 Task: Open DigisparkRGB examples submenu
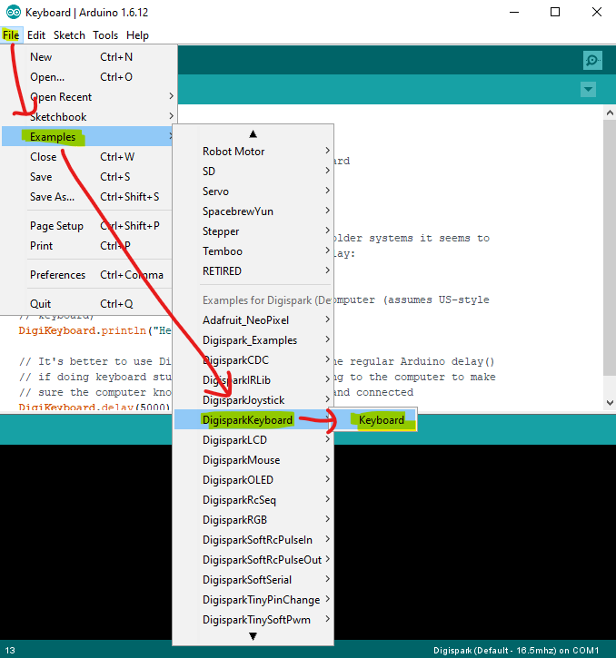(253, 520)
